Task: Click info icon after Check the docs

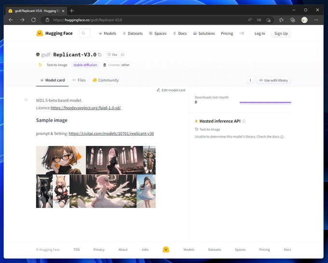Action: [x=282, y=137]
